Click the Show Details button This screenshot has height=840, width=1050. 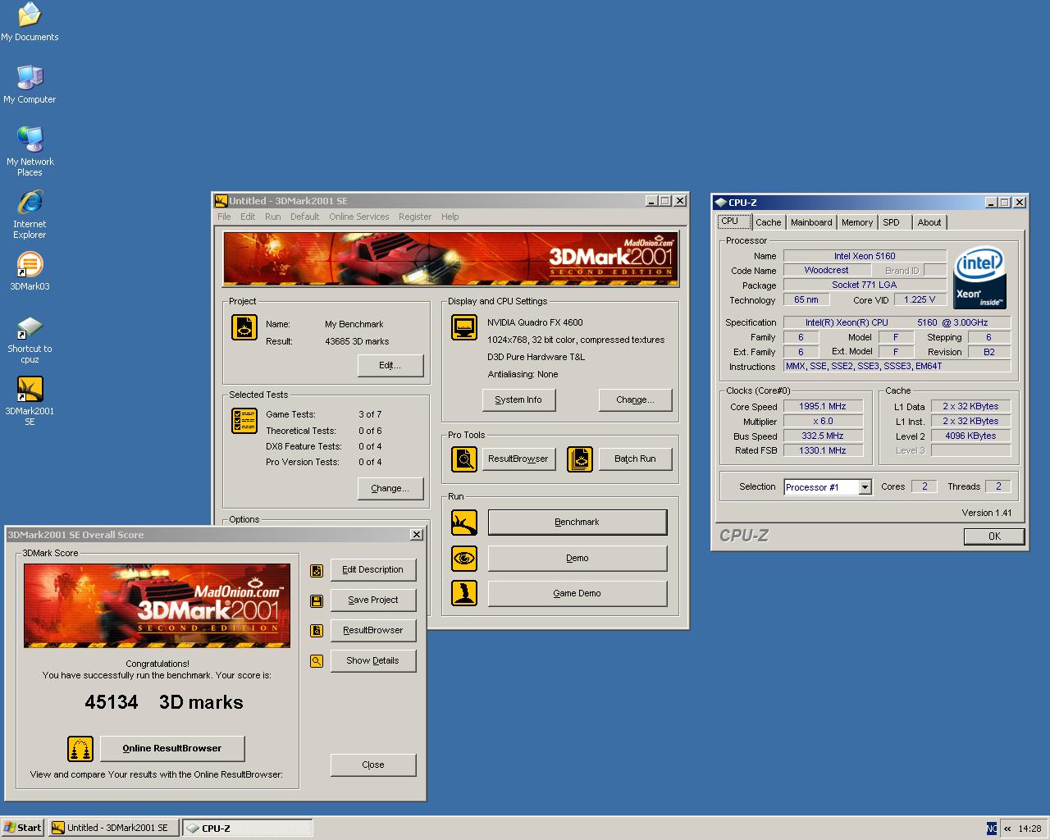click(373, 660)
